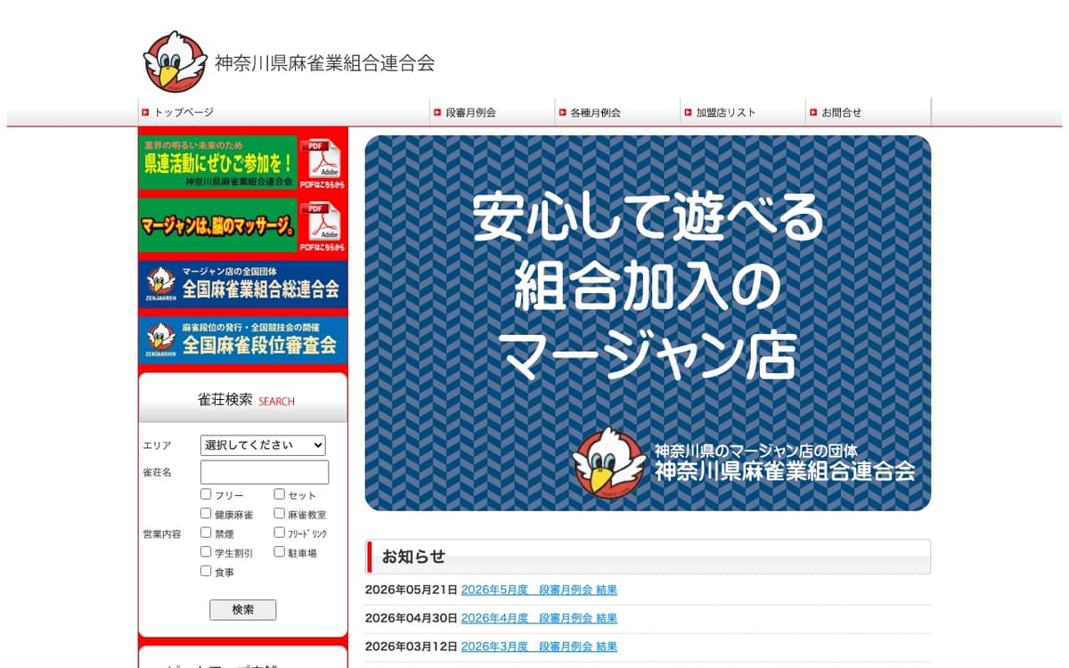Open the エリア 選択してください dropdown
This screenshot has width=1069, height=668.
pyautogui.click(x=263, y=445)
